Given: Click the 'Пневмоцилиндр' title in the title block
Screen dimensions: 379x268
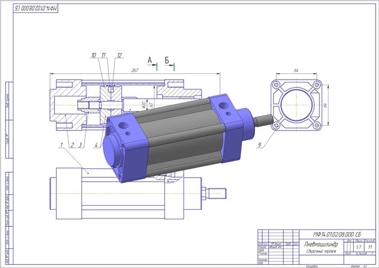Looking at the screenshot, I should point(321,244).
